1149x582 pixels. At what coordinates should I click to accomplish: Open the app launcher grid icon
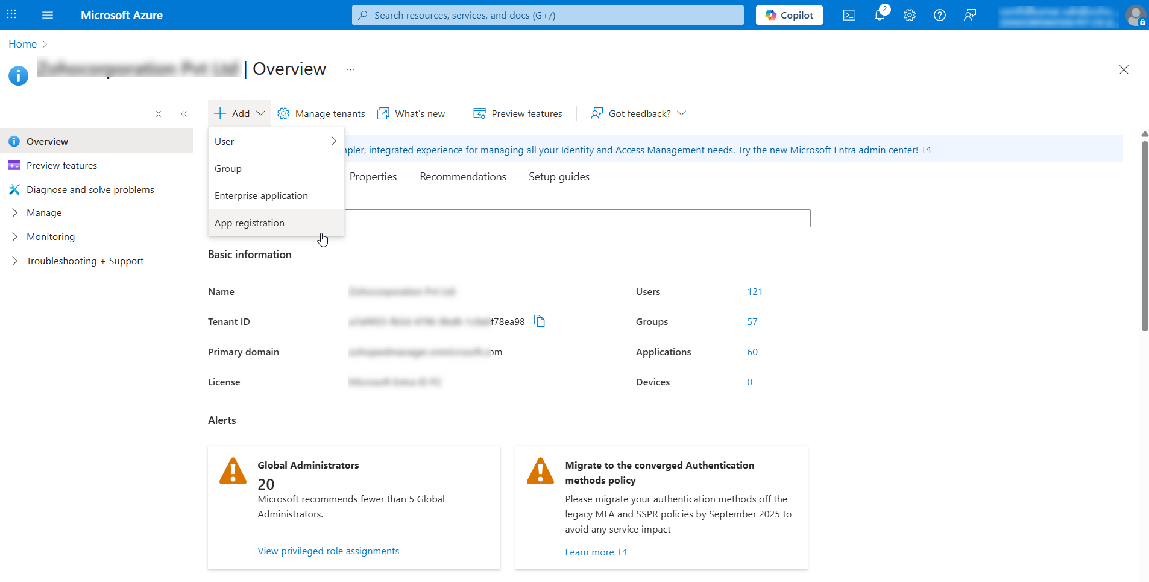click(x=11, y=13)
